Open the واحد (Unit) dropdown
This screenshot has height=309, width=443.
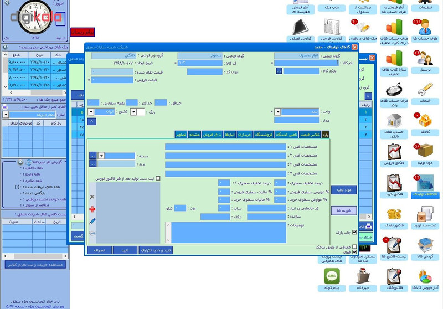point(277,112)
